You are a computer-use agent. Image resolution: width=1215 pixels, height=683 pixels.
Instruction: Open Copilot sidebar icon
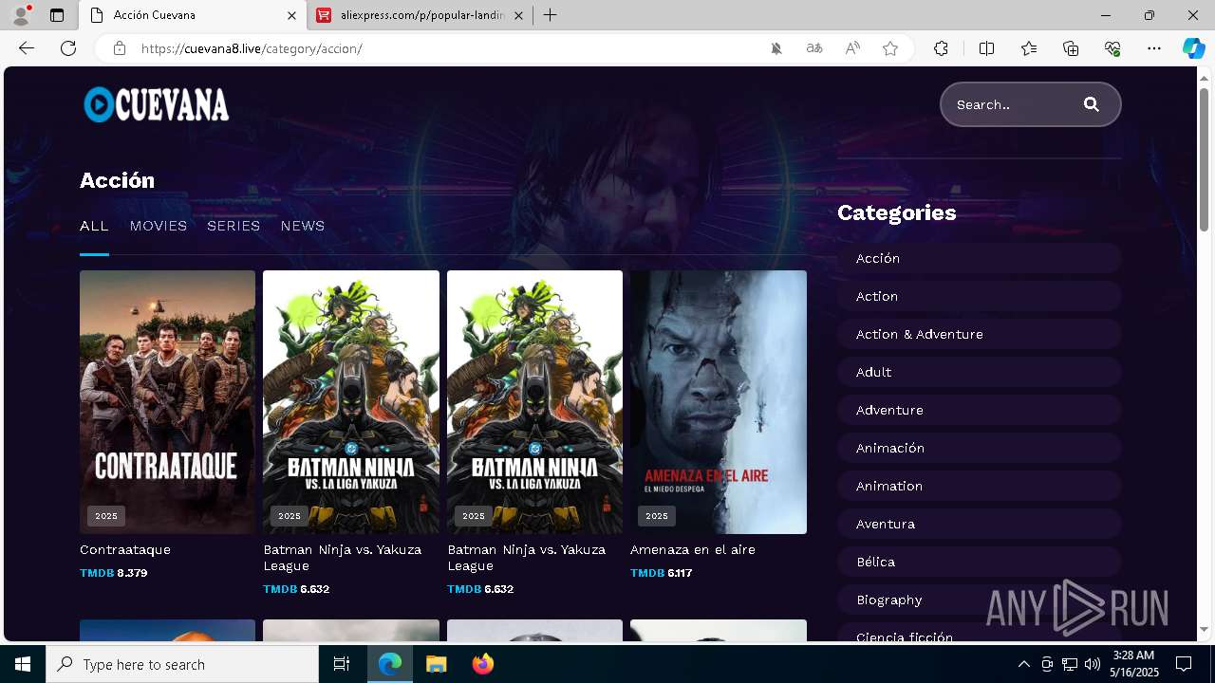tap(1193, 48)
